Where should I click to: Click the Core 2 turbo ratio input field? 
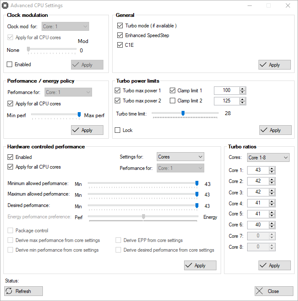(258, 181)
